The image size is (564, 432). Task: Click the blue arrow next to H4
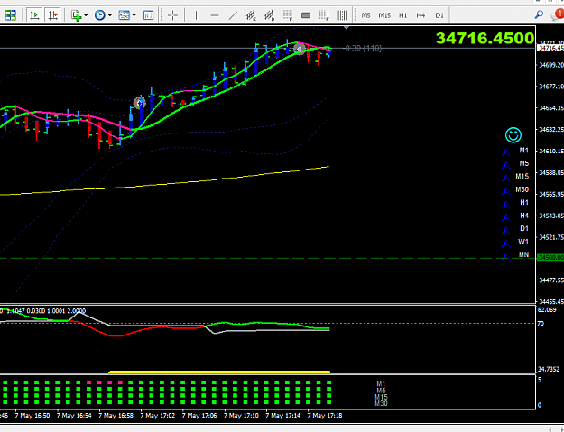[x=506, y=217]
